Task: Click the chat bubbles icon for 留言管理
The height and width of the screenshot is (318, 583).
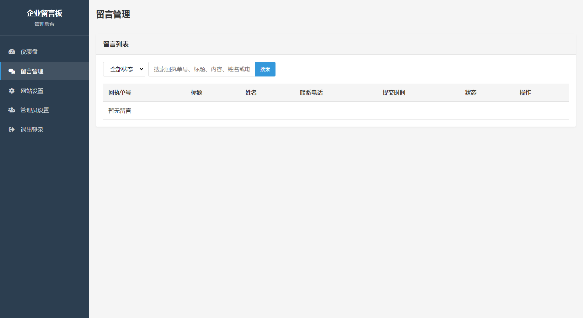Action: 12,71
